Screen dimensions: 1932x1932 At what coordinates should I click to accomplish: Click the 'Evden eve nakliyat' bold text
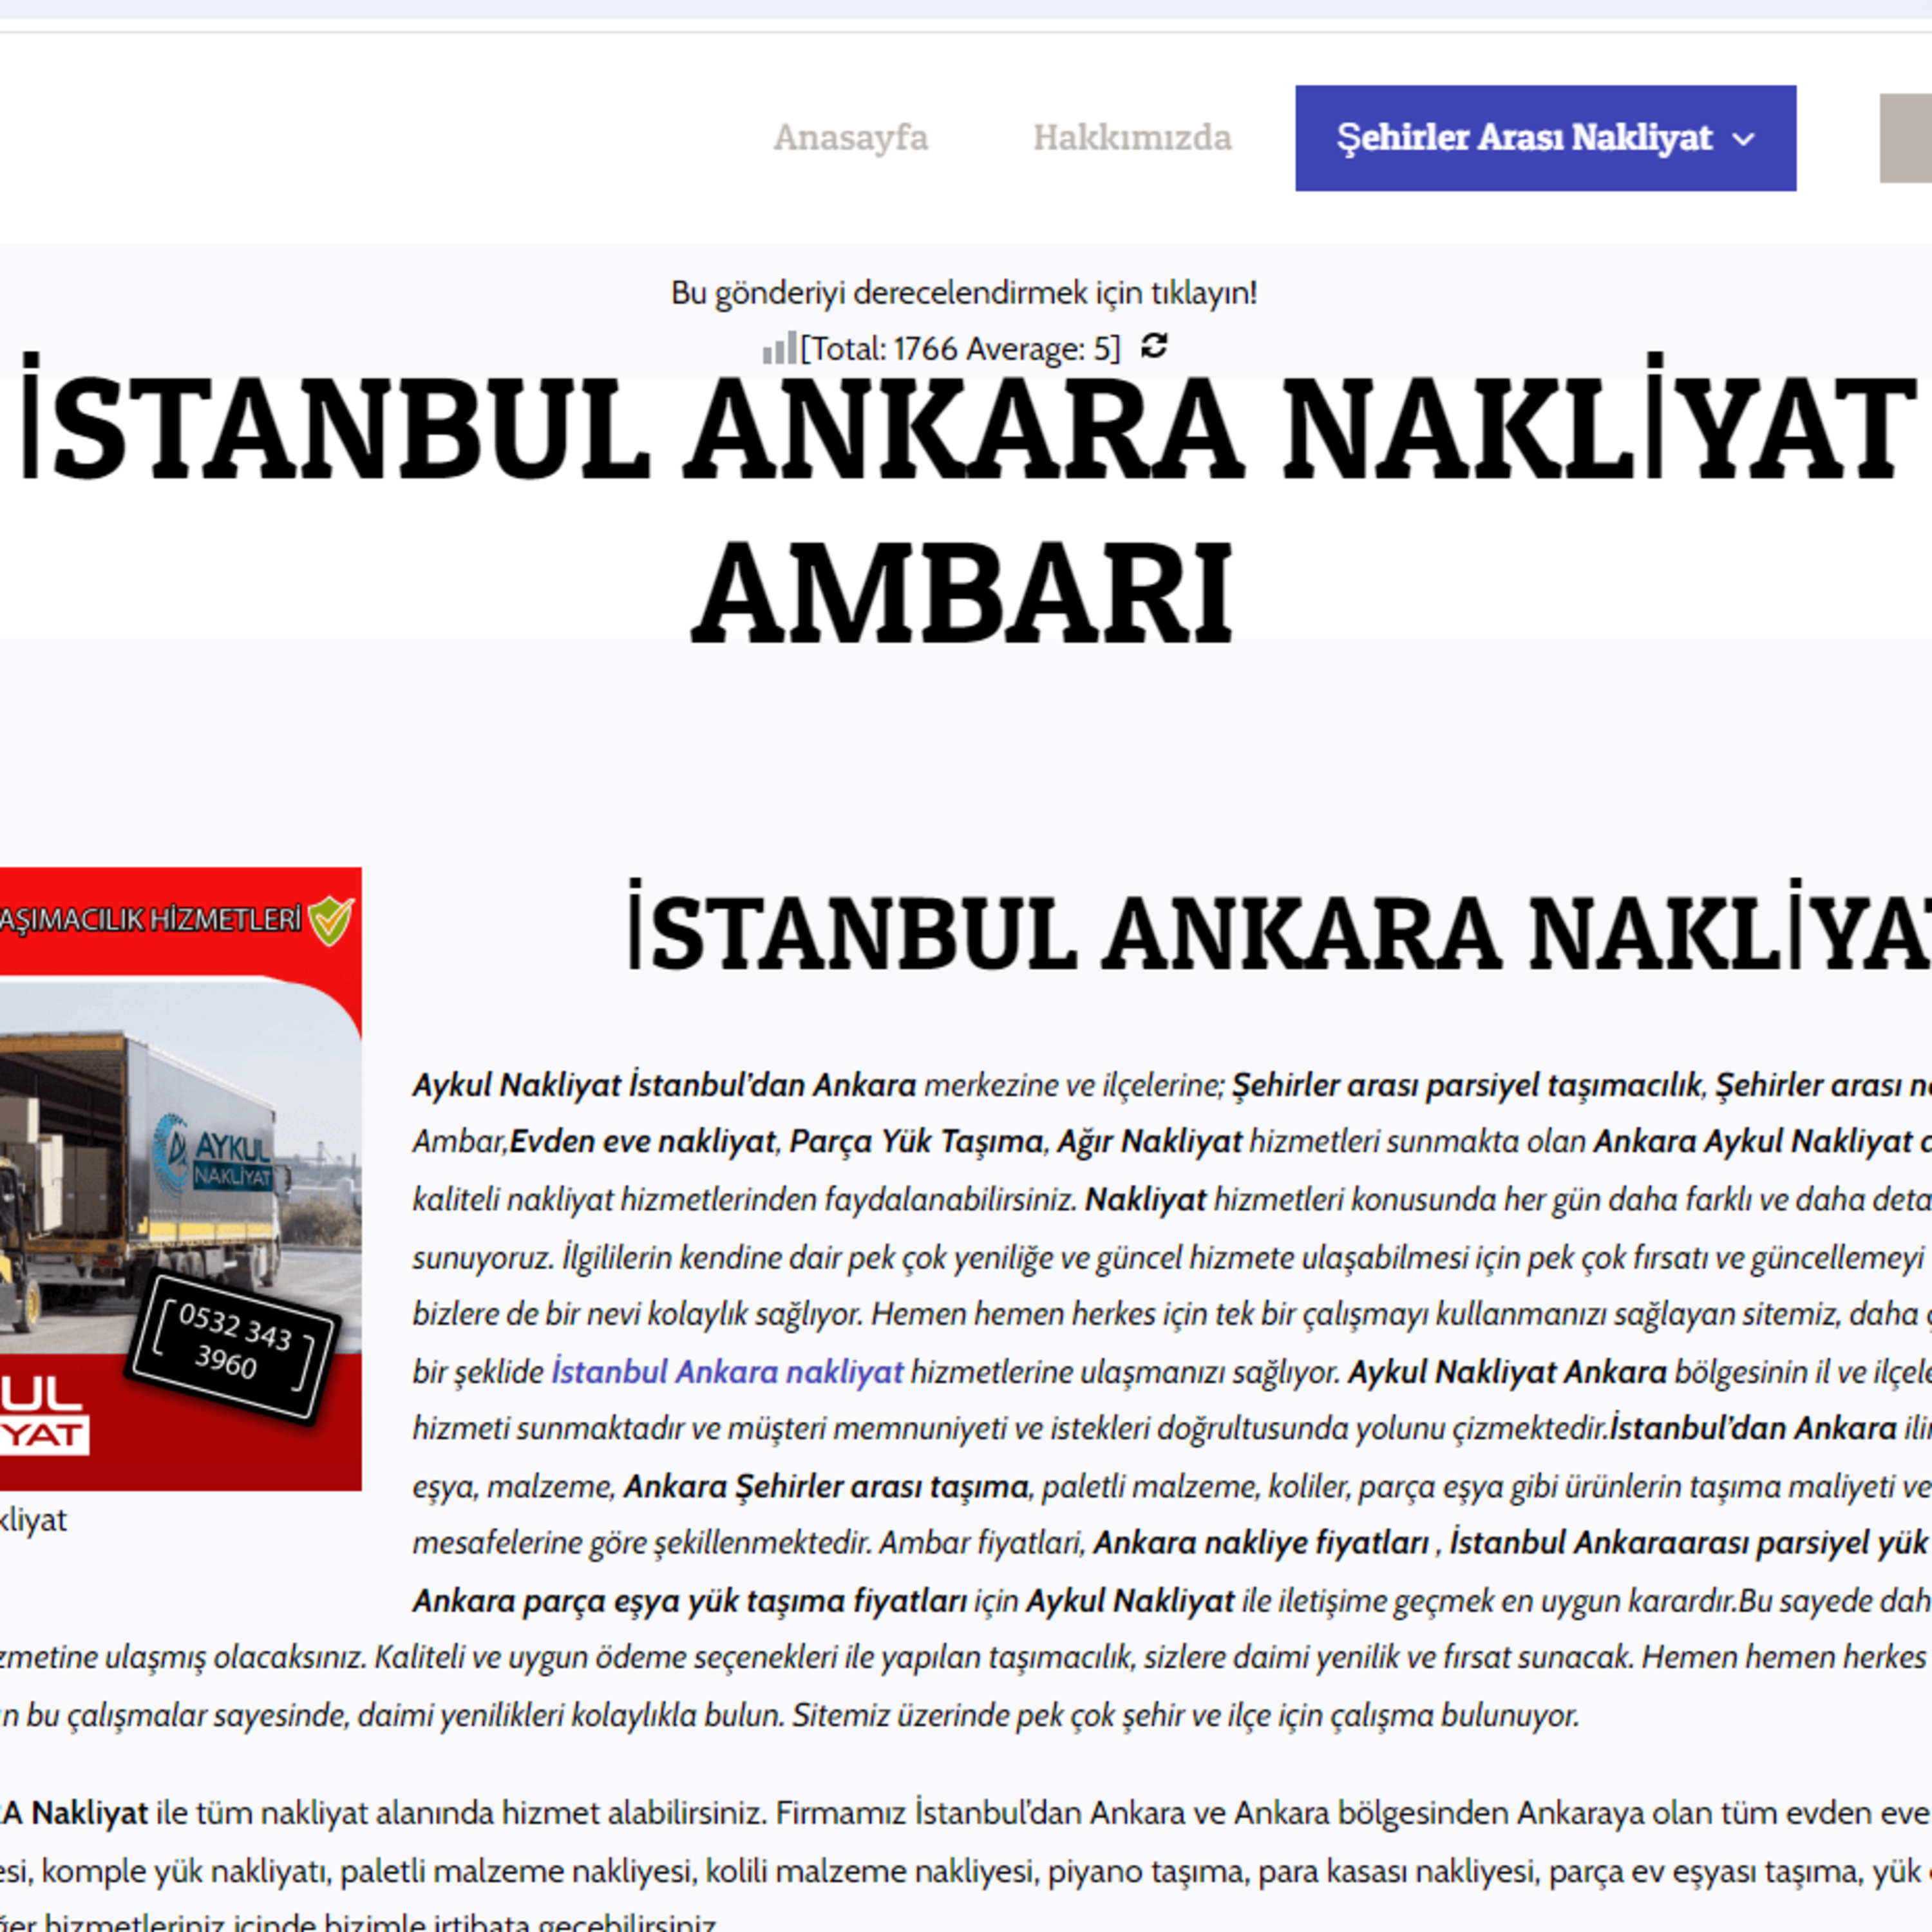(x=643, y=1141)
